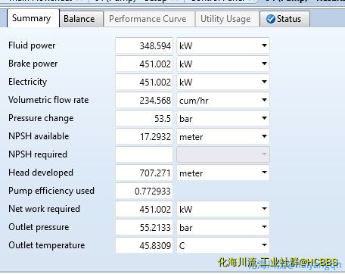Select the Fluid power value 348.594
This screenshot has height=274, width=345.
click(144, 45)
